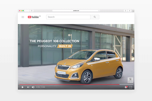The height and width of the screenshot is (101, 152).
Task: Click the 0:26 / 0:30 time display
Action: 41,87
